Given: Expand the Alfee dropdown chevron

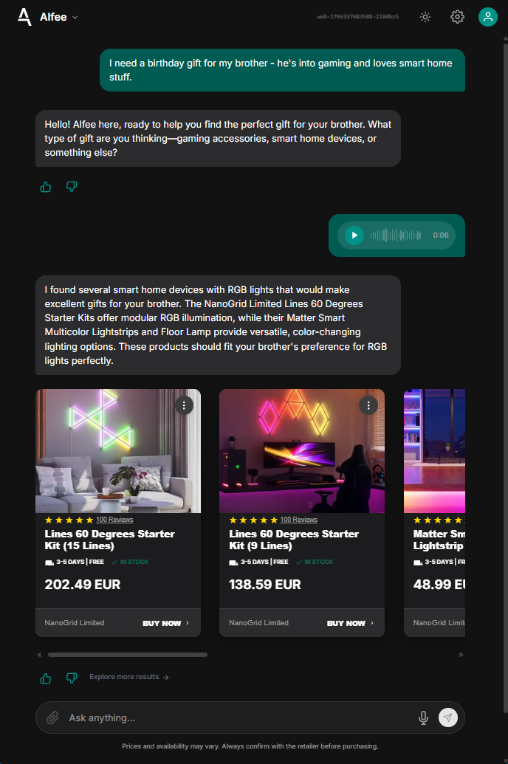Looking at the screenshot, I should (x=75, y=18).
